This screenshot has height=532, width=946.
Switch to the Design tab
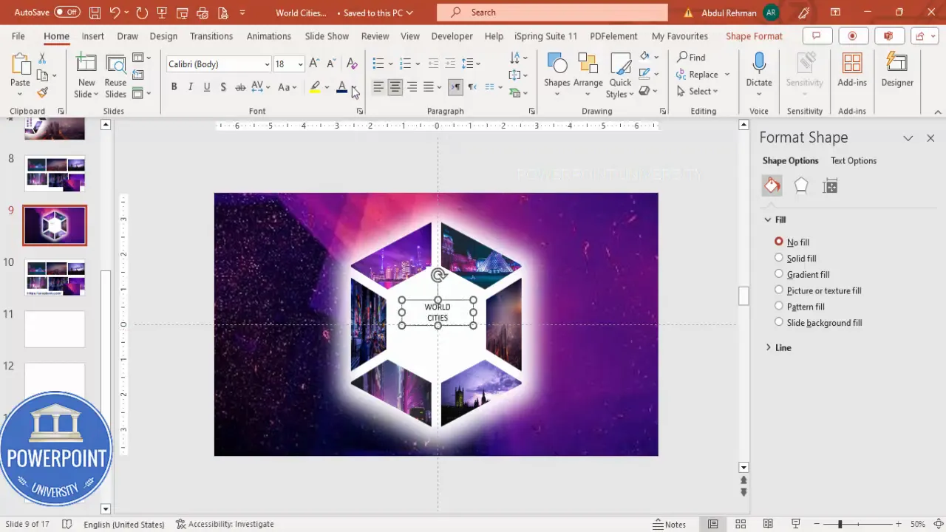[x=163, y=36]
